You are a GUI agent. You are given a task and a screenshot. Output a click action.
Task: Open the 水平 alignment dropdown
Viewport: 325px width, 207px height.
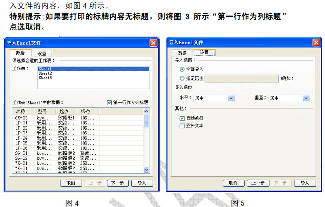click(x=230, y=99)
